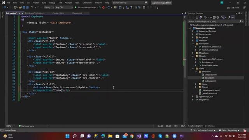Image resolution: width=249 pixels, height=140 pixels.
Task: Switch to the EmployeeController.cs tab
Action: [35, 13]
